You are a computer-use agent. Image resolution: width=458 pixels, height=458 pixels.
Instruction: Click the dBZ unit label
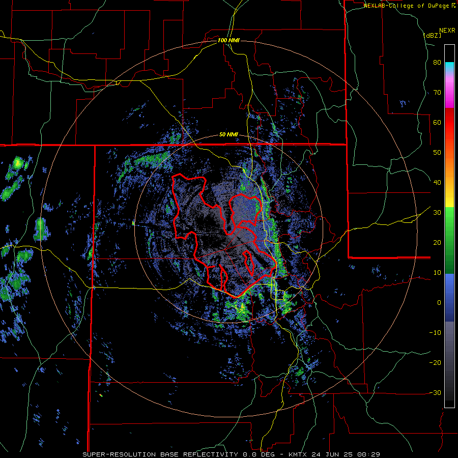coord(432,35)
